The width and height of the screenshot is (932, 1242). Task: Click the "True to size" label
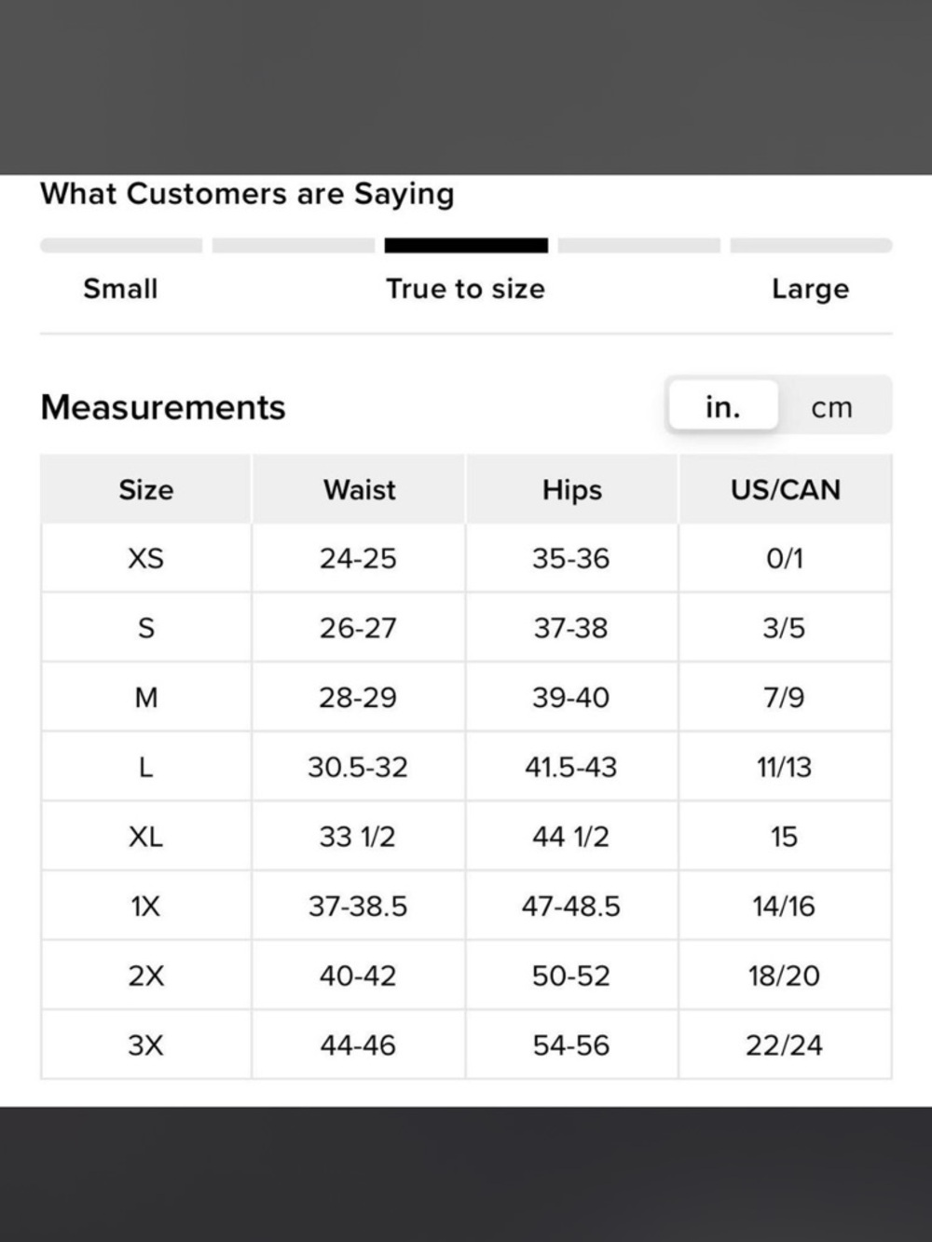(465, 289)
